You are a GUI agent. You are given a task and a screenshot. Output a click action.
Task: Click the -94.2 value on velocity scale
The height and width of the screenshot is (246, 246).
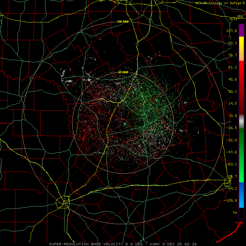232,189
